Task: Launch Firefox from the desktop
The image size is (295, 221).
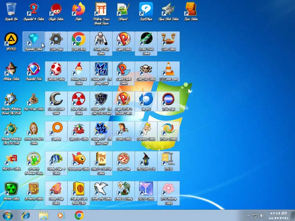Action: tap(78, 12)
